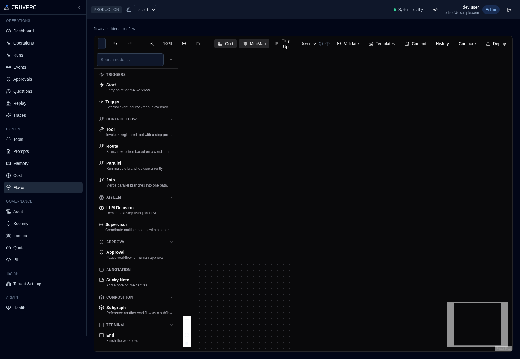The height and width of the screenshot is (359, 520).
Task: Collapse the TRIGGERS category in the node palette
Action: coord(172,75)
